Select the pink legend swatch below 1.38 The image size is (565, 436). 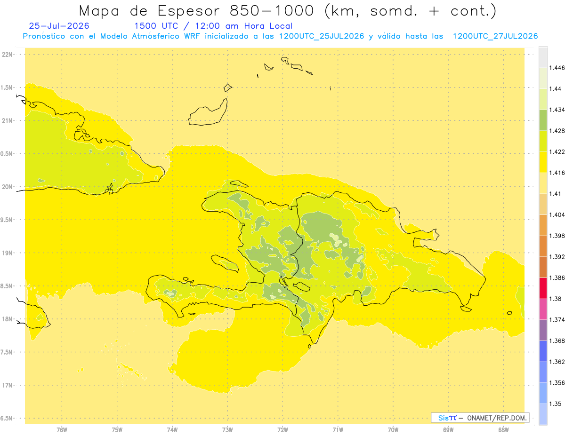coord(543,309)
